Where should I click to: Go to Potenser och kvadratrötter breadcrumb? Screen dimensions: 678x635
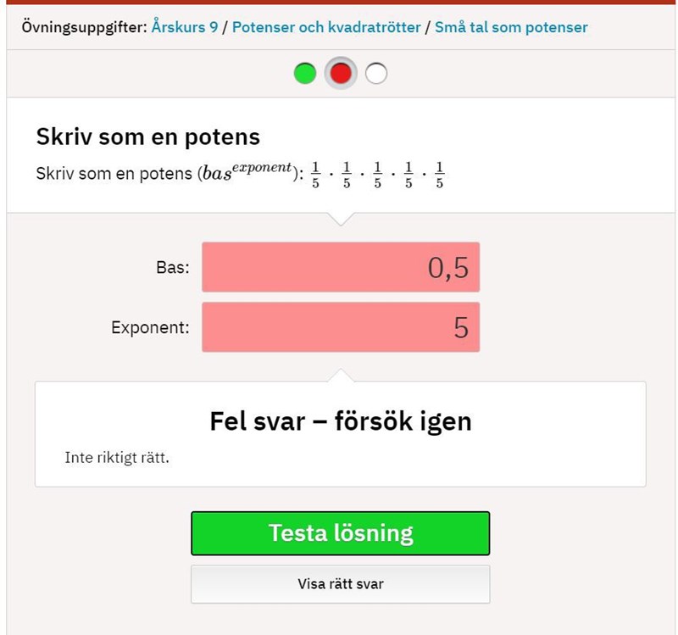[x=326, y=27]
